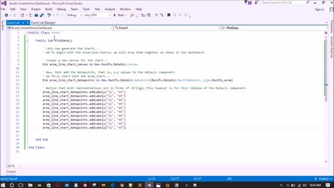This screenshot has width=334, height=188.
Task: Open the Build menu
Action: pyautogui.click(x=49, y=9)
